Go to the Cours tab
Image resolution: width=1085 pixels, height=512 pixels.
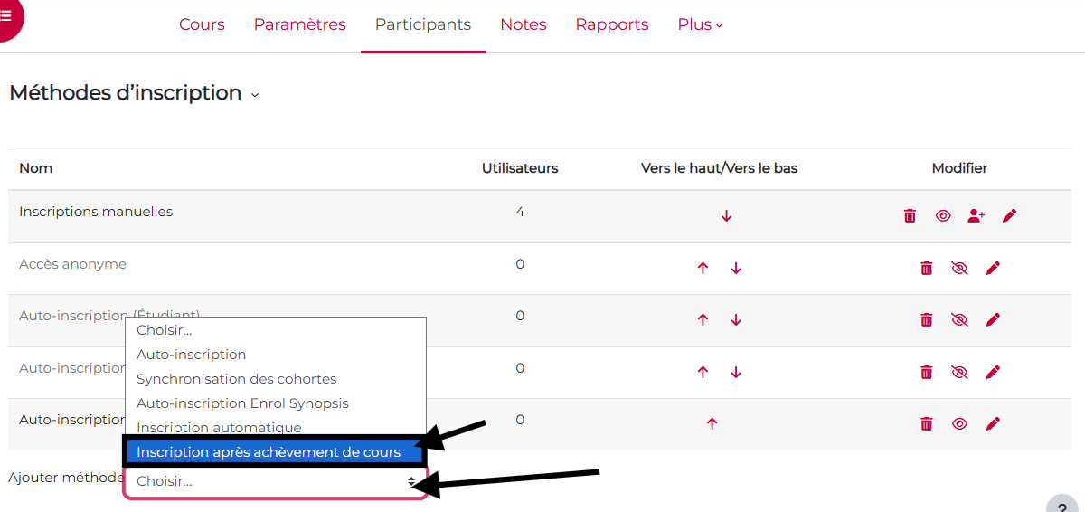[202, 24]
